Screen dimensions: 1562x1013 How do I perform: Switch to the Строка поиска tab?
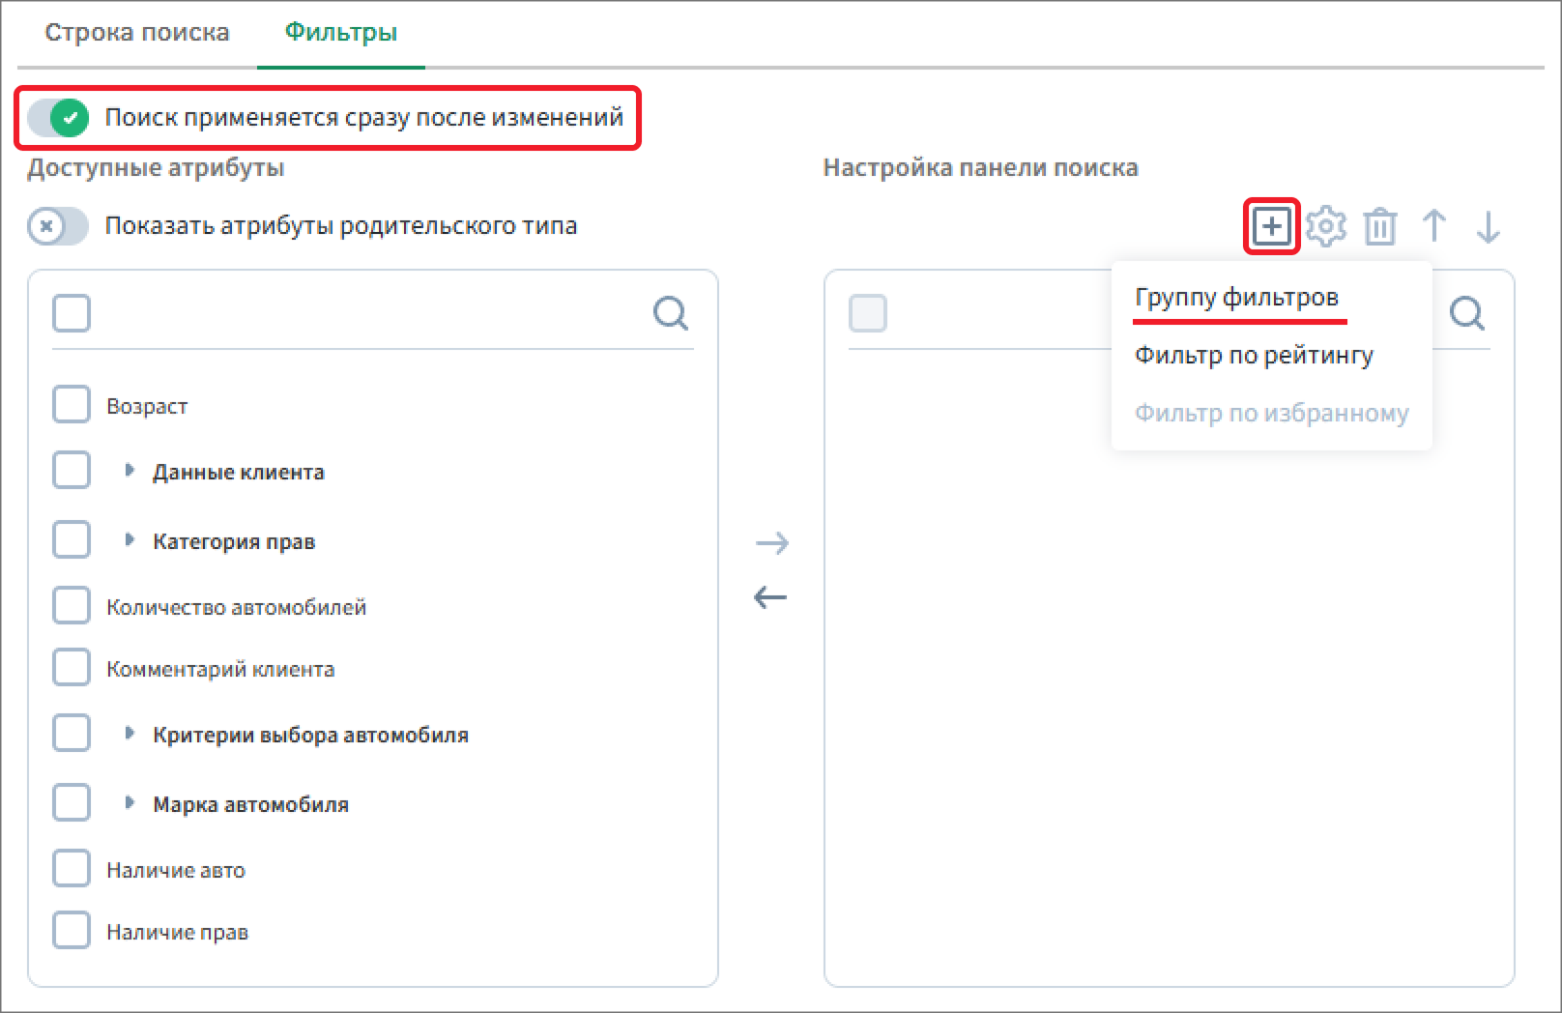coord(137,33)
